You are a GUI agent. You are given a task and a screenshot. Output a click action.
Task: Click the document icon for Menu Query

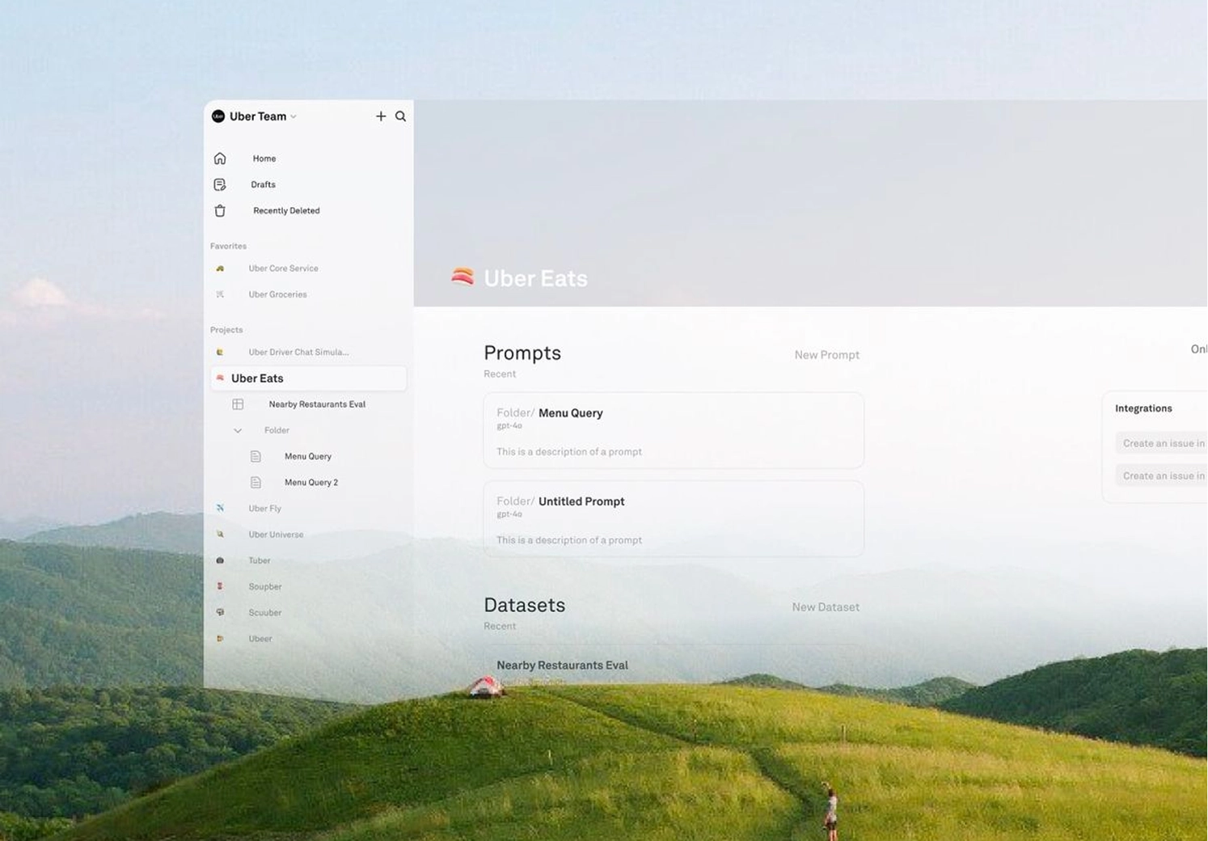pos(256,456)
